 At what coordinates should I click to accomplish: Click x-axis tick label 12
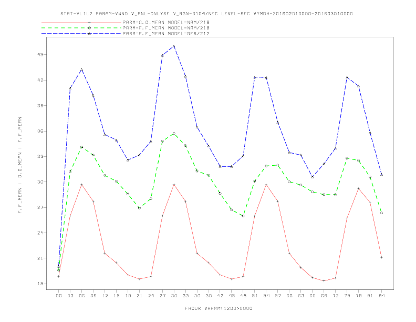coord(105,296)
